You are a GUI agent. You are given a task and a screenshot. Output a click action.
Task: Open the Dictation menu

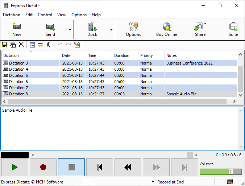coord(12,15)
